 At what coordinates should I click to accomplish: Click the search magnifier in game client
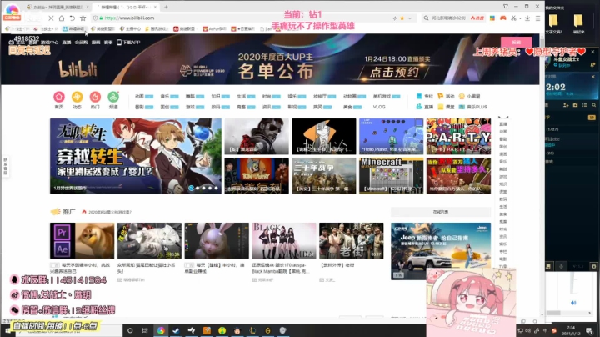[x=594, y=105]
